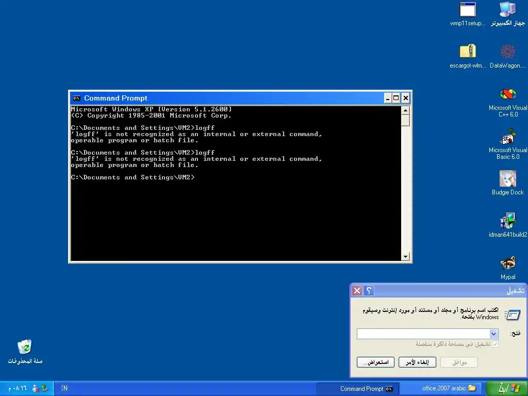Screen dimensions: 528x396
Task: Minimize the Command Prompt window
Action: point(388,98)
